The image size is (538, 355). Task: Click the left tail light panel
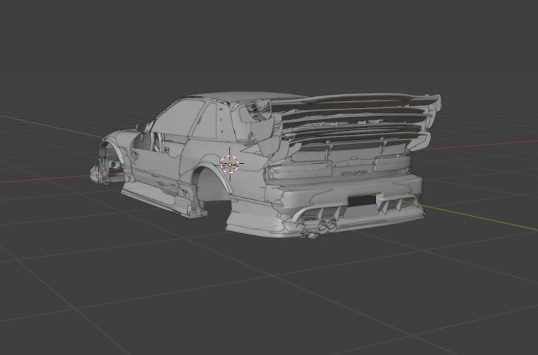[300, 172]
